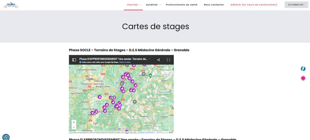Open the Nous contacter page
310x140 pixels.
[214, 5]
